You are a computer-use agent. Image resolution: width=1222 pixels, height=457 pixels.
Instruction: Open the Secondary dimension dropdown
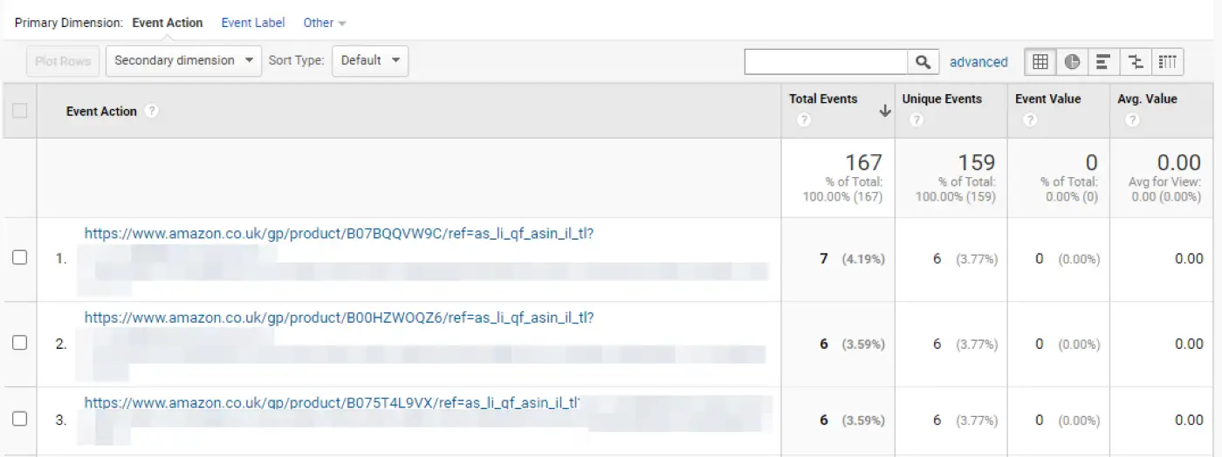183,61
